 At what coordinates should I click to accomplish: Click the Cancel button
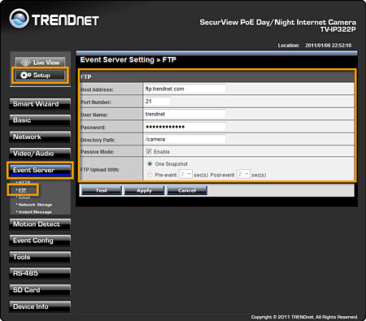click(187, 190)
